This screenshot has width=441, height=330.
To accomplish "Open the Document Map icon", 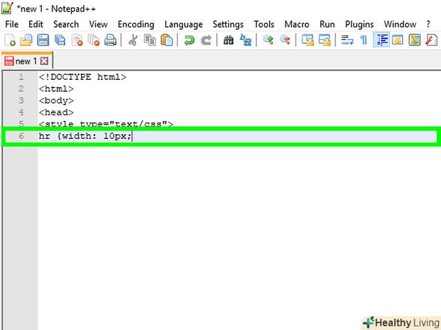I will click(x=414, y=40).
